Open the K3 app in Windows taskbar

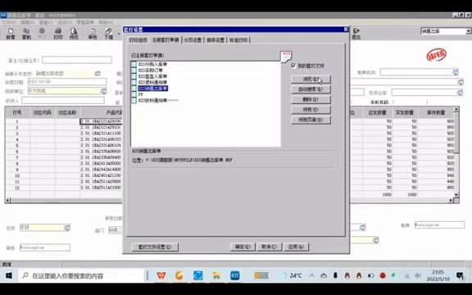coord(235,275)
